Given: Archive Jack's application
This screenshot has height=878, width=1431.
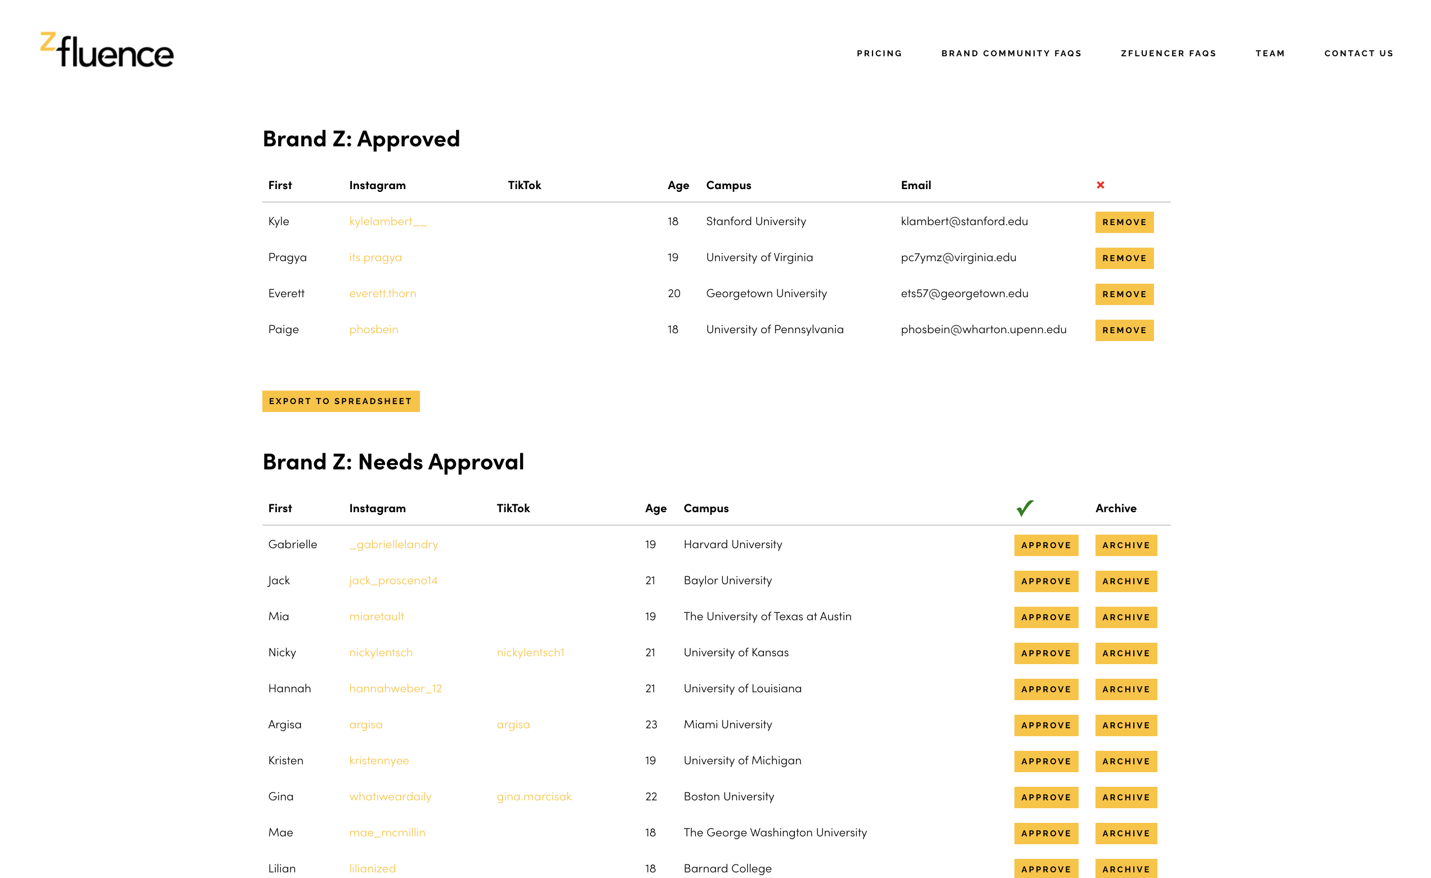Looking at the screenshot, I should click(1126, 581).
